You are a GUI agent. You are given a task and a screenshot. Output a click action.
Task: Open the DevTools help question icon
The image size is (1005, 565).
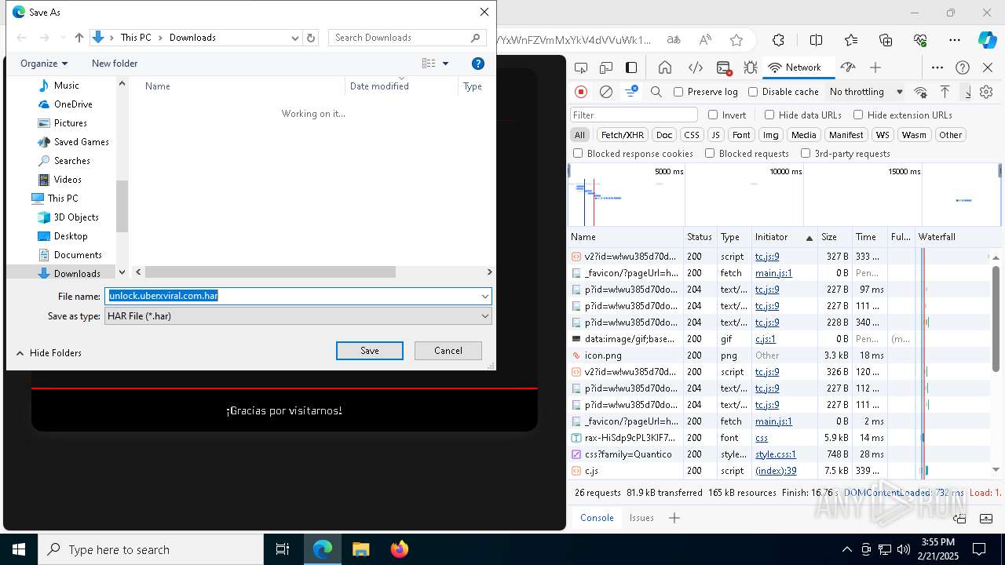963,67
